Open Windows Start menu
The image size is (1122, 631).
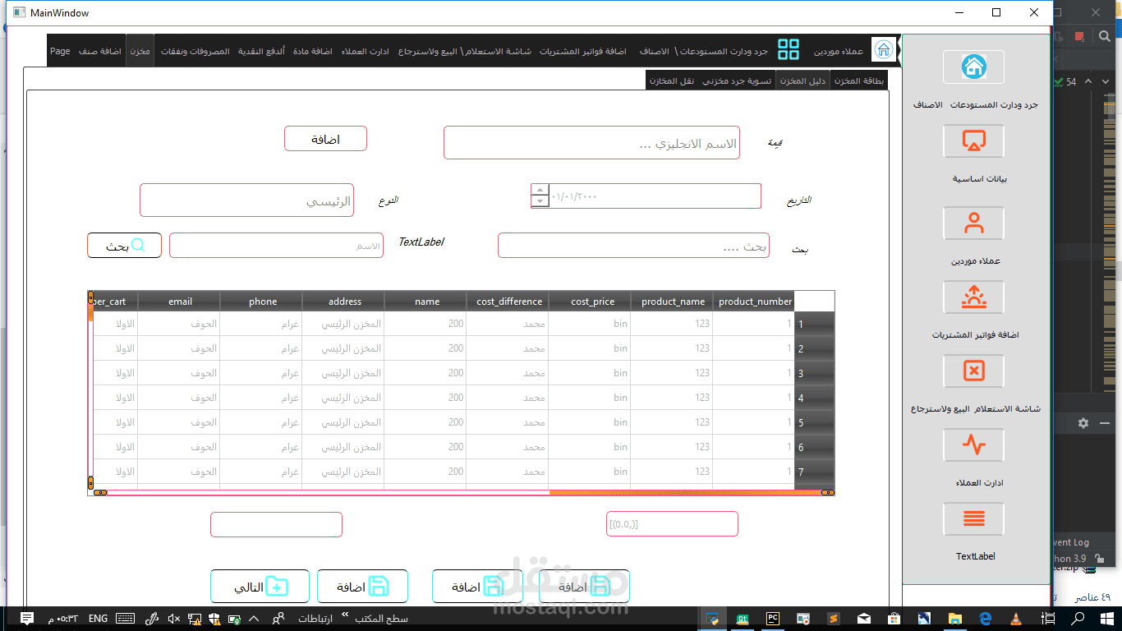tap(1106, 619)
